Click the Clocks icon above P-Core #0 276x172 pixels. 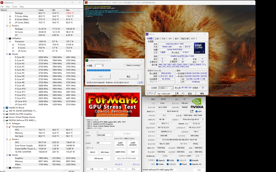tap(10, 54)
